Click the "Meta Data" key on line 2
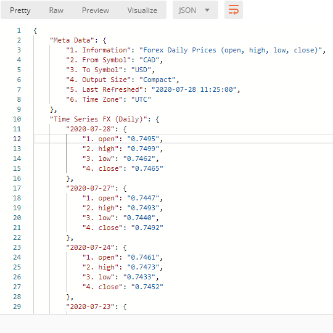Screen dimensions: 333x333 pos(72,40)
